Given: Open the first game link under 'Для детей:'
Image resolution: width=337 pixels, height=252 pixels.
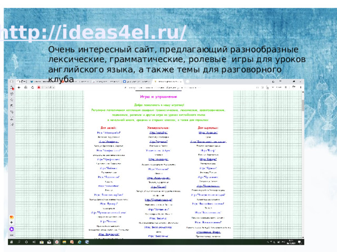Looking at the screenshot, I should (109, 133).
